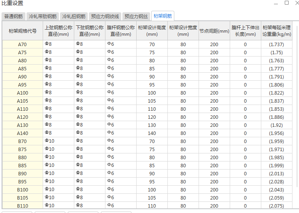Image resolution: width=299 pixels, height=213 pixels.
Task: Open the 预应力钢丝 tab
Action: pyautogui.click(x=136, y=17)
